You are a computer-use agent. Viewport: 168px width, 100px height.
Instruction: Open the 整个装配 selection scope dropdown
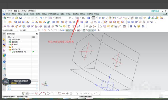click(28, 30)
